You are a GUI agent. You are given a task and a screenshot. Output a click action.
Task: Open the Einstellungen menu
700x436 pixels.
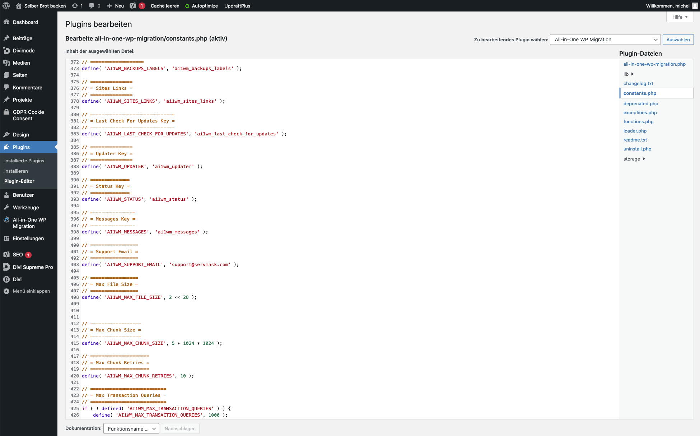pyautogui.click(x=28, y=238)
